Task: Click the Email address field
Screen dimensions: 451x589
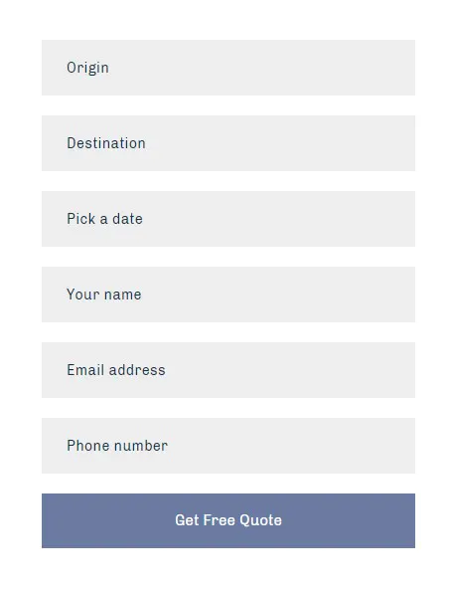Action: [228, 370]
